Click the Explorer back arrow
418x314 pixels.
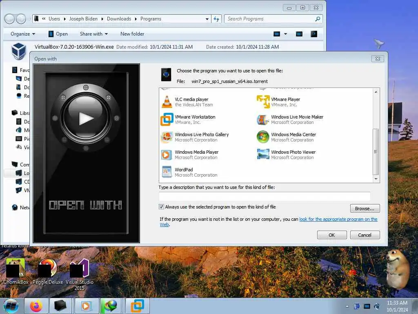[x=9, y=19]
